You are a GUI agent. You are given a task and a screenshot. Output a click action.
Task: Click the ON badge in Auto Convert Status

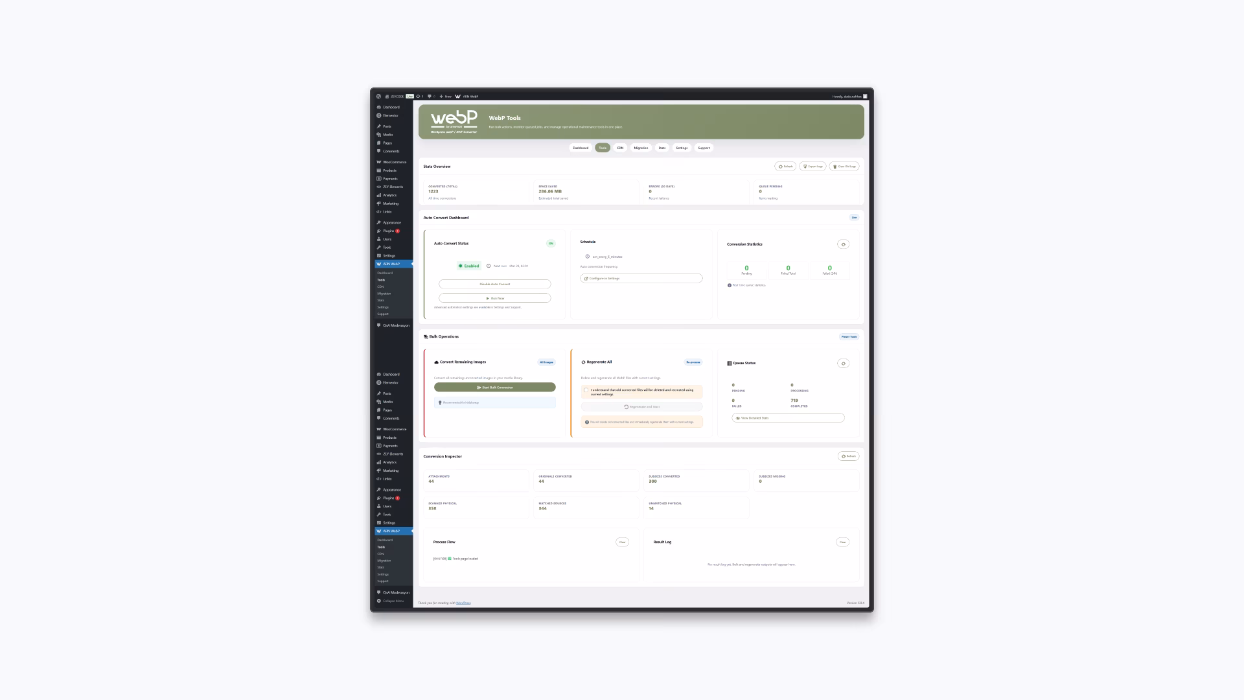[551, 244]
